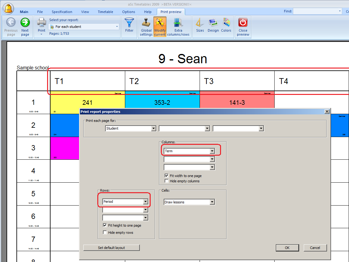Click the Next page green arrow icon
349x262 pixels.
pyautogui.click(x=25, y=23)
